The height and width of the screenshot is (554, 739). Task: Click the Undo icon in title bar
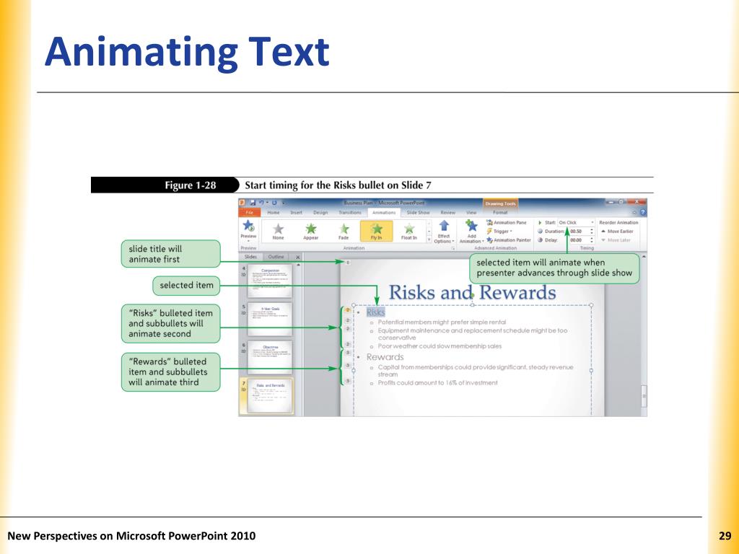coord(261,203)
